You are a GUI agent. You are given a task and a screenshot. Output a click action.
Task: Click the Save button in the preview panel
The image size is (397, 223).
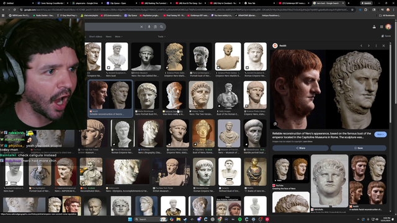[359, 148]
